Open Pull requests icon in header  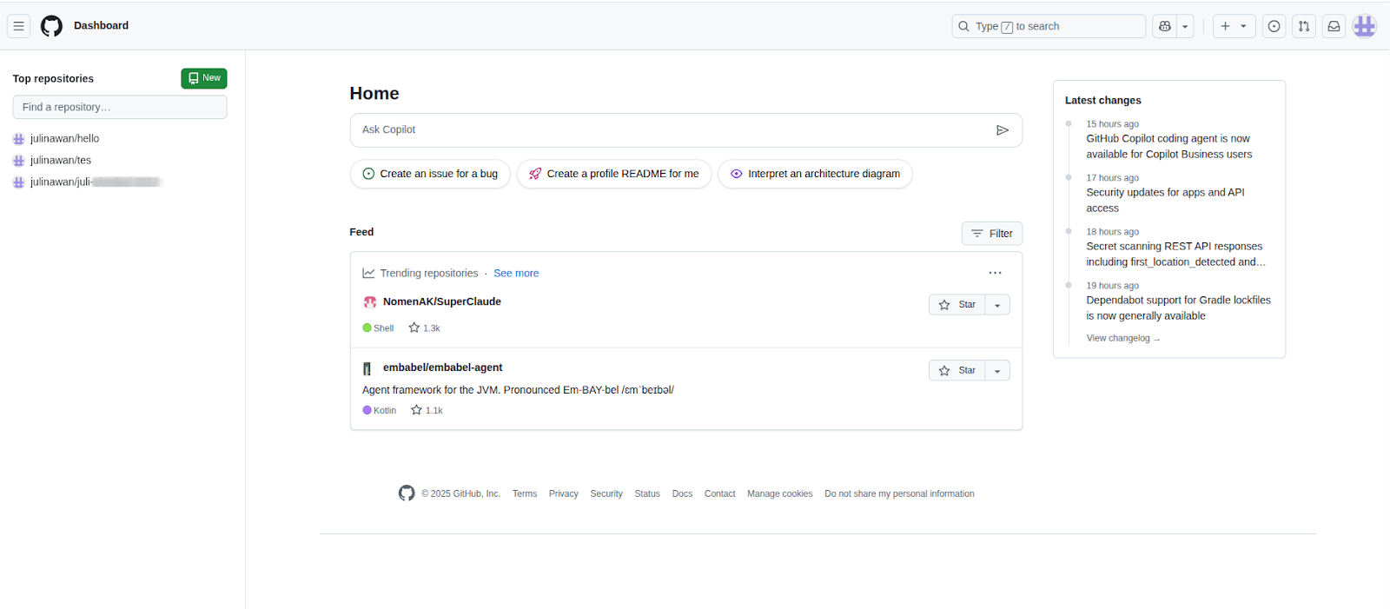point(1304,26)
